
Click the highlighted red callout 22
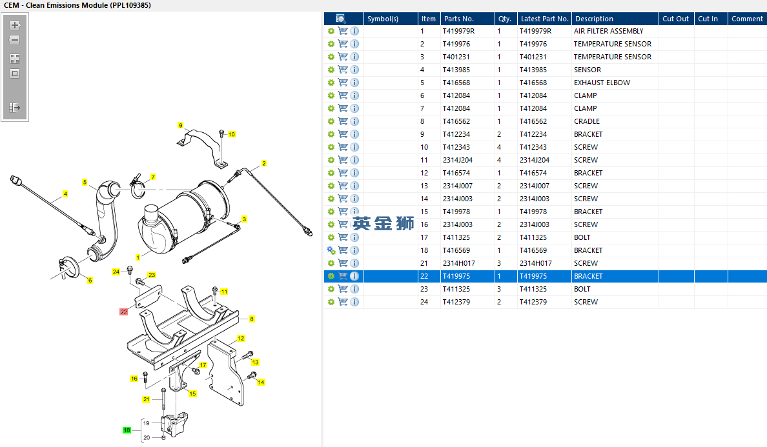pos(124,312)
